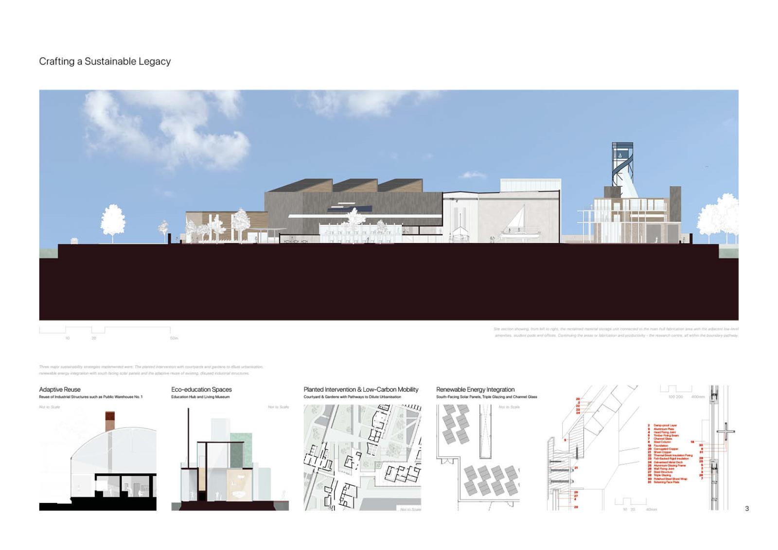Click the "Eco-education Spaces" heading
Image resolution: width=778 pixels, height=550 pixels.
tap(201, 389)
